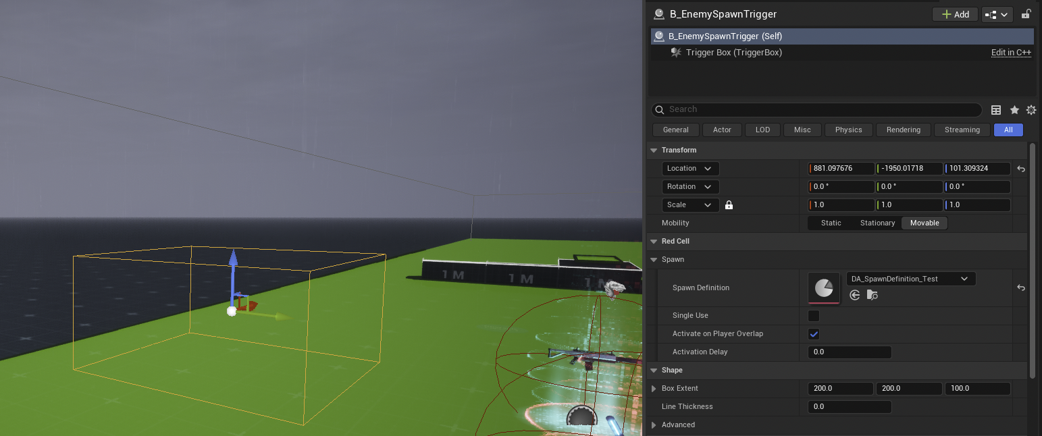
Task: Click the Location Y value field
Action: 909,168
